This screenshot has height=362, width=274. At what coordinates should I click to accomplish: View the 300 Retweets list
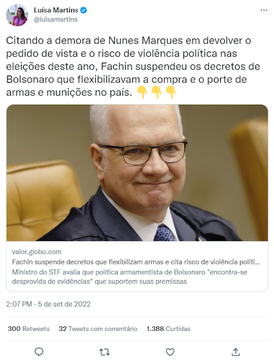(29, 329)
